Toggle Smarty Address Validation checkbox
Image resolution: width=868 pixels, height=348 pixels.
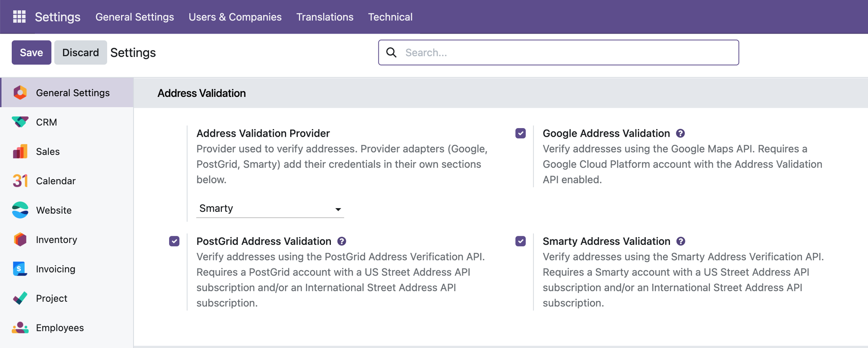click(x=520, y=241)
